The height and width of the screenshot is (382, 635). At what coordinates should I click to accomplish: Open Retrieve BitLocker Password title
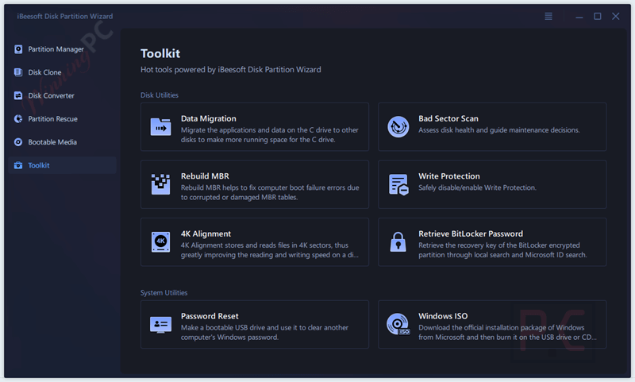click(471, 233)
